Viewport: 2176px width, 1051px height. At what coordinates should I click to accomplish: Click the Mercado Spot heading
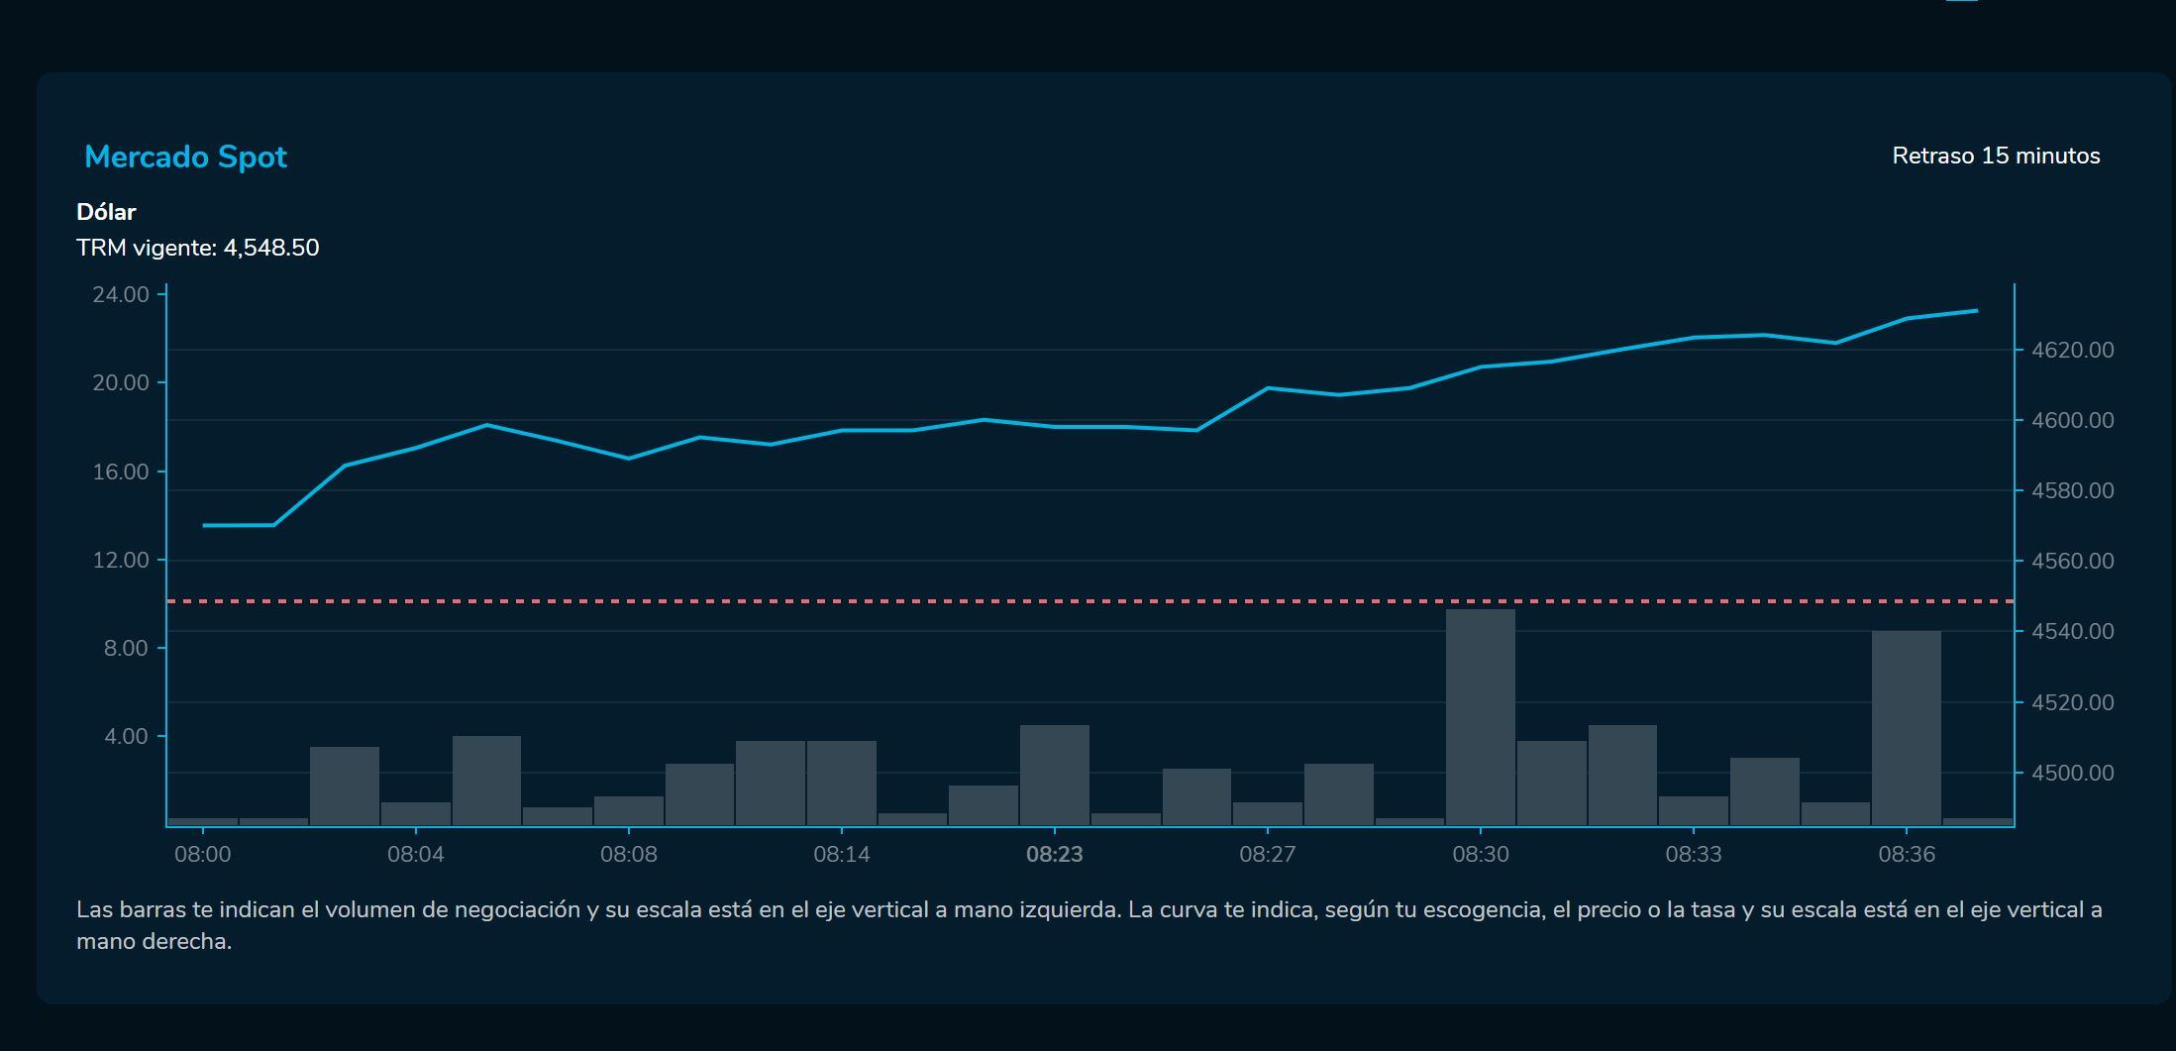pyautogui.click(x=185, y=157)
